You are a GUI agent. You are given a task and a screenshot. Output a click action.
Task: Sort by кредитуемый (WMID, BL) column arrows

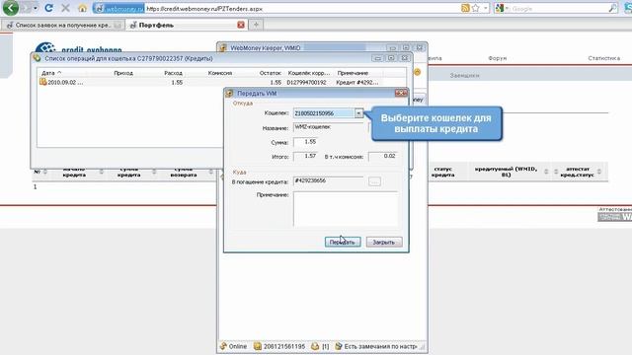click(546, 172)
